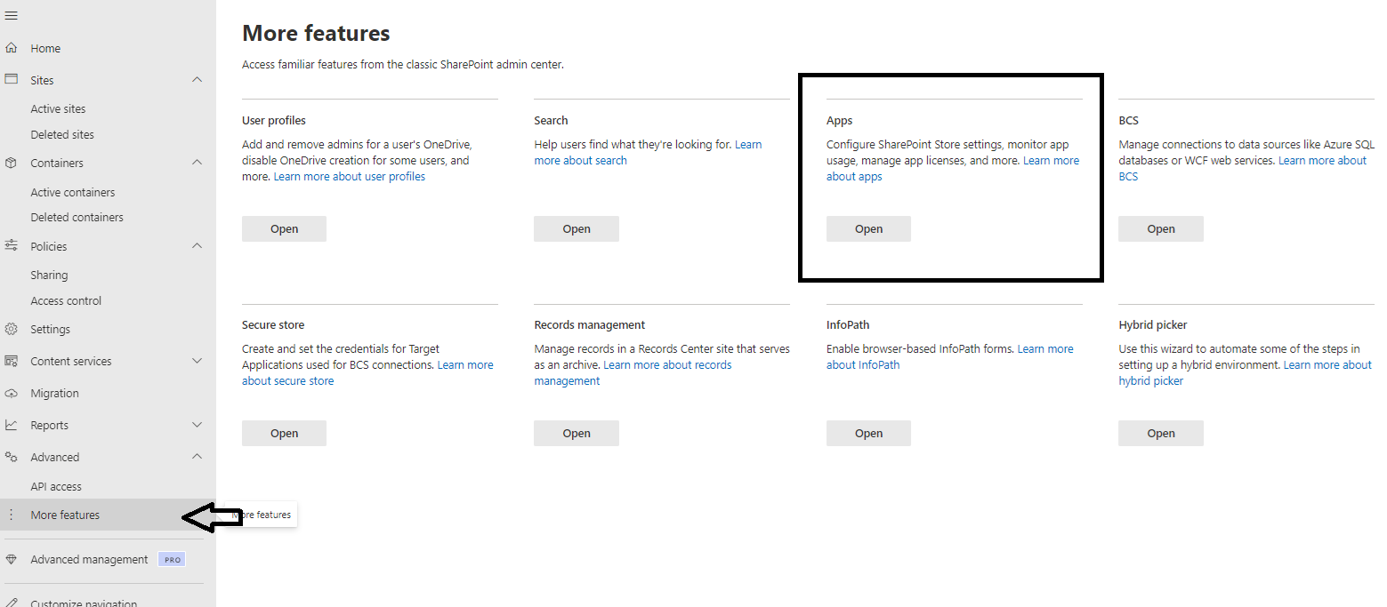Collapse the Policies section chevron
The height and width of the screenshot is (607, 1387).
pyautogui.click(x=198, y=246)
